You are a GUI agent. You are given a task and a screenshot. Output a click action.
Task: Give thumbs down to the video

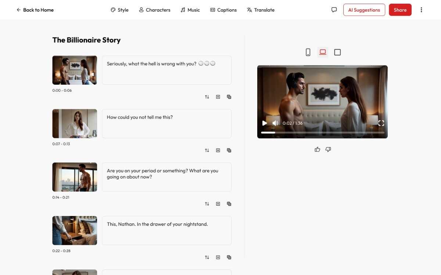point(328,149)
